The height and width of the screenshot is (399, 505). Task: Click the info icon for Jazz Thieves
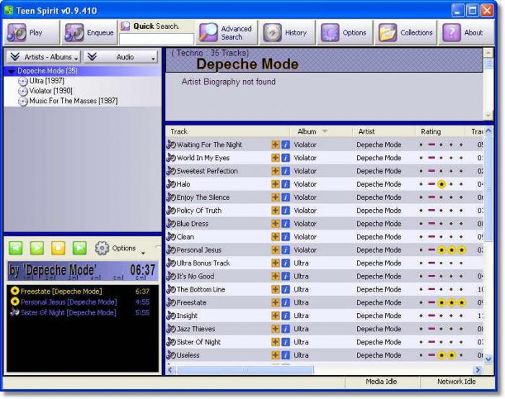[285, 329]
